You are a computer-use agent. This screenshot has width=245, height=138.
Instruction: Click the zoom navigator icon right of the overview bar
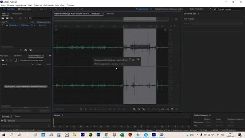pos(176,20)
